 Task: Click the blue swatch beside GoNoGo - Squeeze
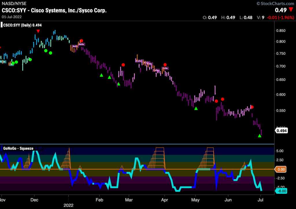(x=1, y=148)
